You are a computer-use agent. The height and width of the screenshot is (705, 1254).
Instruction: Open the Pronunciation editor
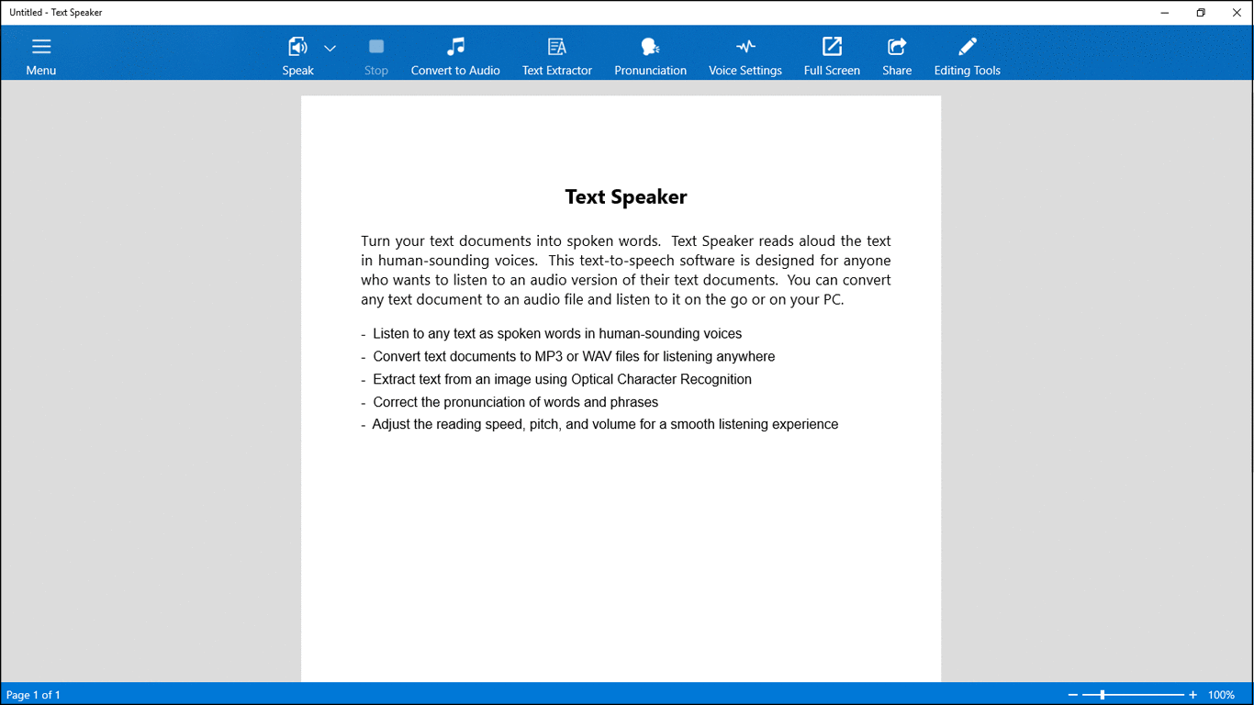click(x=650, y=55)
